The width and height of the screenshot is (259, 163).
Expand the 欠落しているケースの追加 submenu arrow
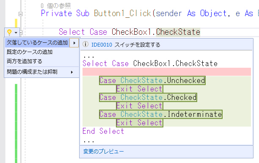coord(74,43)
